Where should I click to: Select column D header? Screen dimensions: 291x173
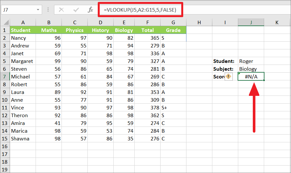[x=100, y=22]
